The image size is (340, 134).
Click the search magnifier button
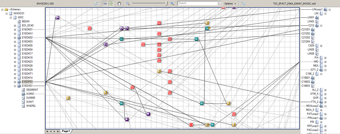coord(220,3)
